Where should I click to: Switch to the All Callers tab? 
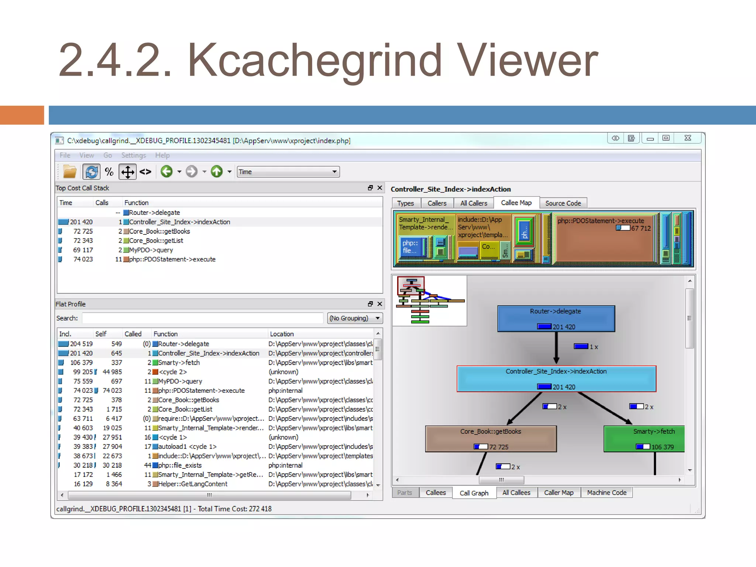click(474, 203)
